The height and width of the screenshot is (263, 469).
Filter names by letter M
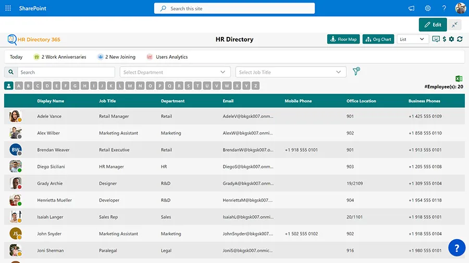(130, 86)
